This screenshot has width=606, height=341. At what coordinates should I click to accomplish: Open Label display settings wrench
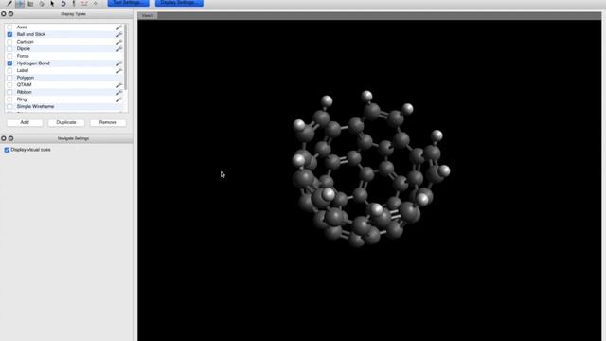[x=119, y=71]
